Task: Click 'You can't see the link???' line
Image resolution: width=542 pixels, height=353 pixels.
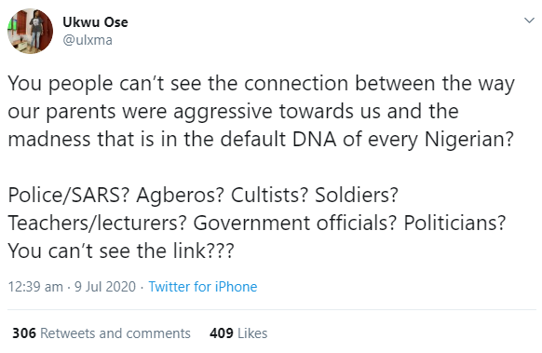Action: click(x=121, y=251)
